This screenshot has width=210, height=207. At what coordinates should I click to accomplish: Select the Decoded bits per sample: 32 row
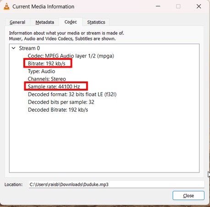pyautogui.click(x=61, y=102)
